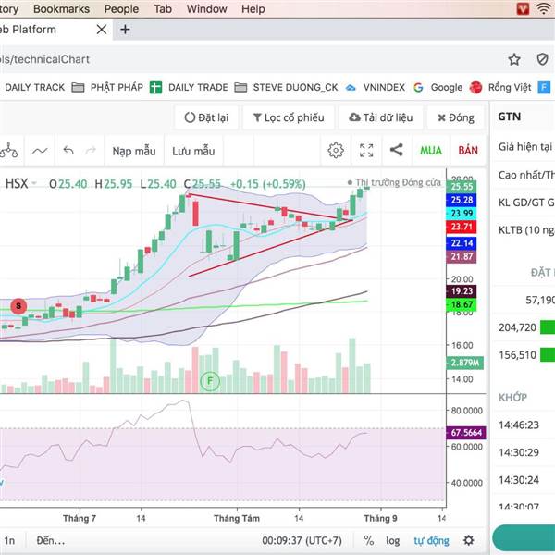Click the 23.71 red price label
This screenshot has width=555, height=555.
462,227
